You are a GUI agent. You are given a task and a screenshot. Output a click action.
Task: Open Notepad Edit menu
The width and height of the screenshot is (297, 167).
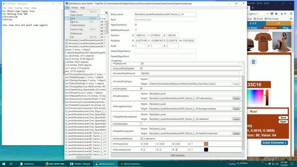tap(11, 8)
